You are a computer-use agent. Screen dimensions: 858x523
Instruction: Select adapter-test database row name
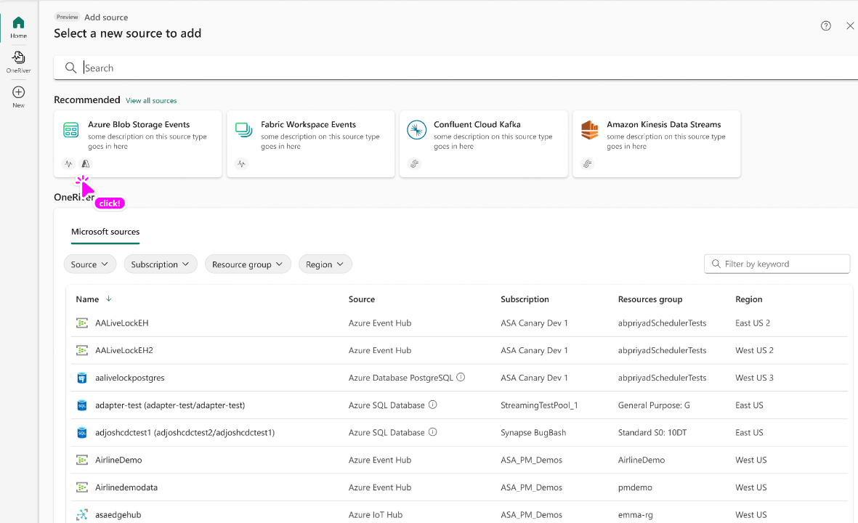click(x=170, y=405)
